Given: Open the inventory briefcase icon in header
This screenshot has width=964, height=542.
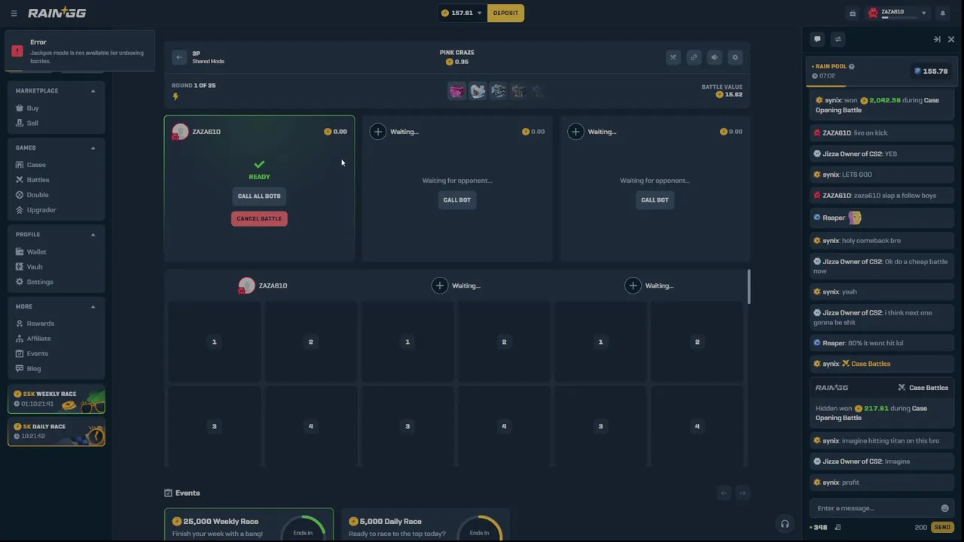Looking at the screenshot, I should (853, 13).
